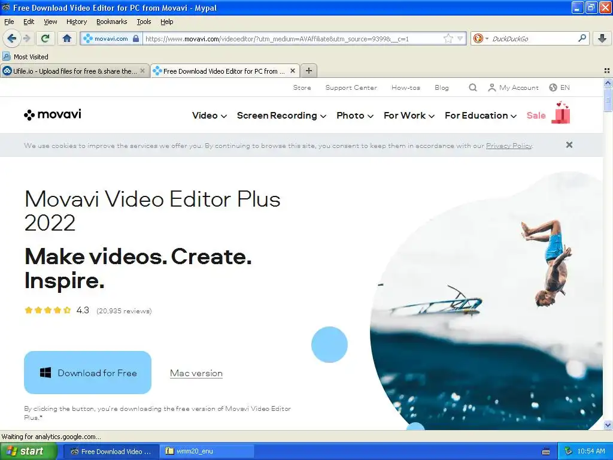The height and width of the screenshot is (460, 613).
Task: Open the Mac version link
Action: point(196,373)
